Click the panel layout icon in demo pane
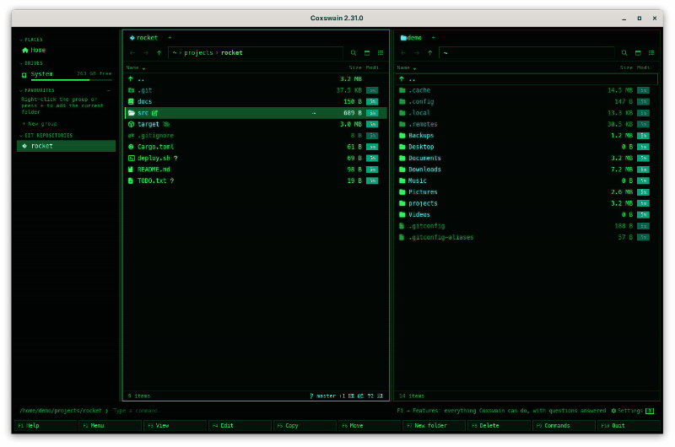 pyautogui.click(x=638, y=53)
